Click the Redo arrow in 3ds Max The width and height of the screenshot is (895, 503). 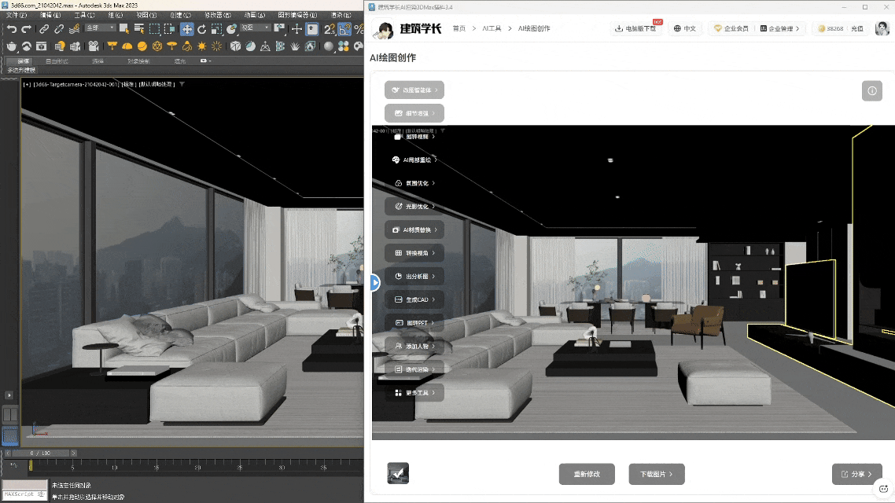[26, 28]
